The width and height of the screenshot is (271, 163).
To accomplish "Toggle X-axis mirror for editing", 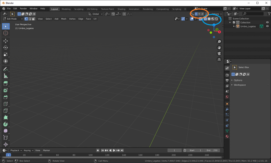I will pyautogui.click(x=196, y=14).
